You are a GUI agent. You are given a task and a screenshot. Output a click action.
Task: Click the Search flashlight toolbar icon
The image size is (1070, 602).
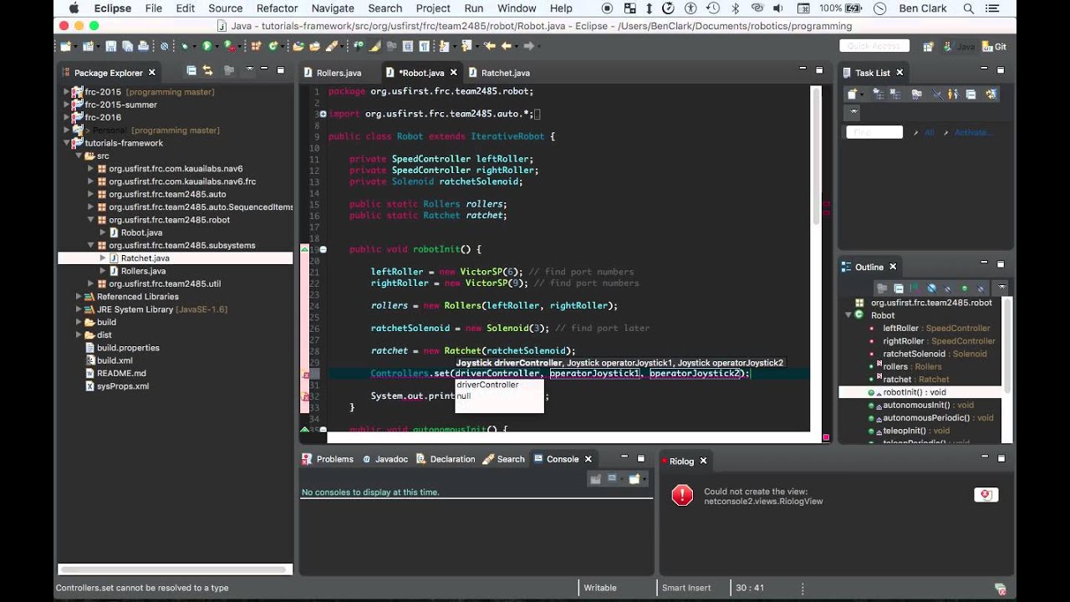click(x=331, y=46)
